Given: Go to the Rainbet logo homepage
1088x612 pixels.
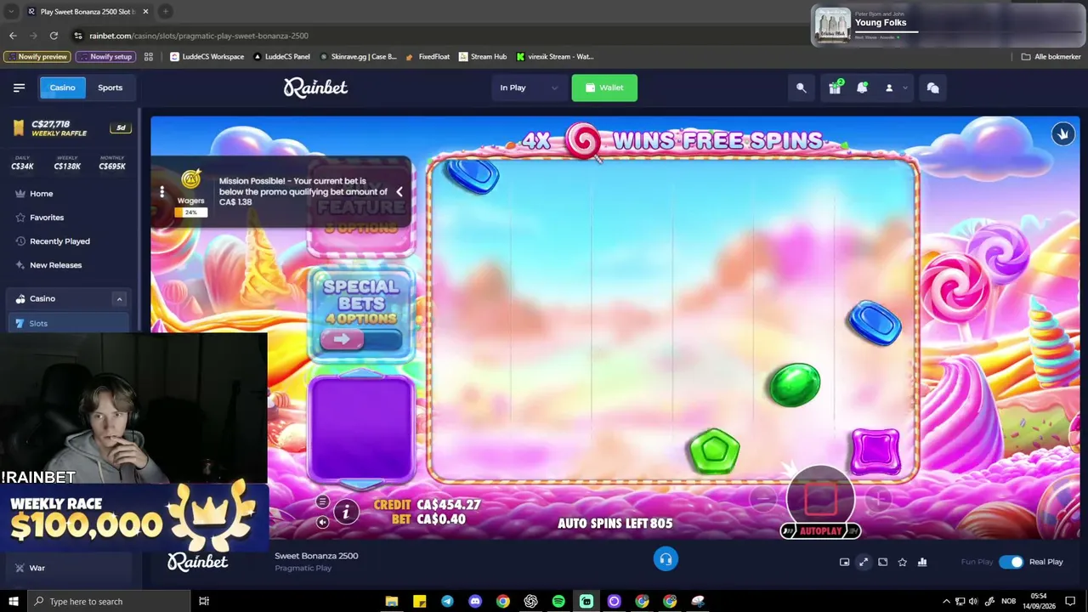Looking at the screenshot, I should [315, 88].
